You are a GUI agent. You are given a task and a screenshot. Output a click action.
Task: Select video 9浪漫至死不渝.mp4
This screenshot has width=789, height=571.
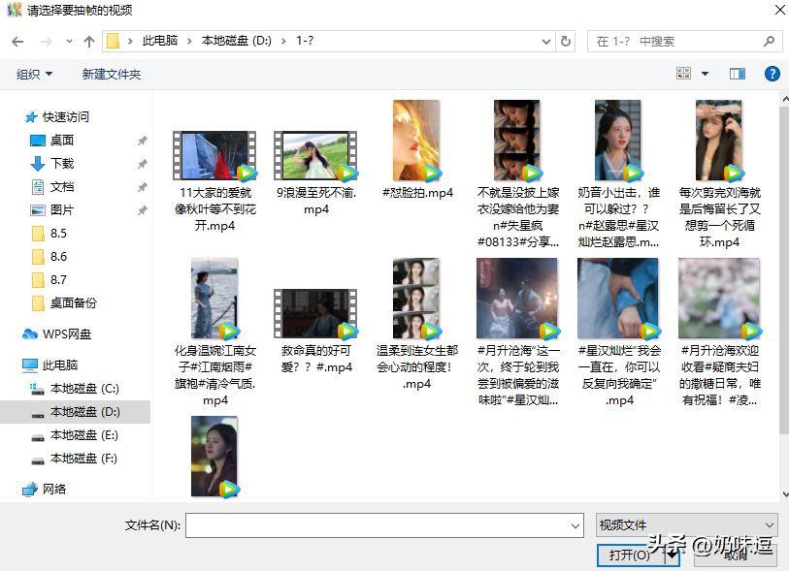pyautogui.click(x=316, y=172)
